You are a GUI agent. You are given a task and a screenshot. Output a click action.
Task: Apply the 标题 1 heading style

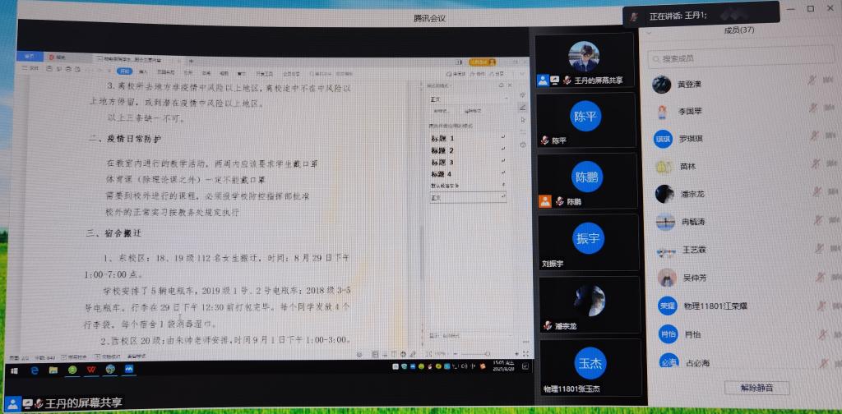pos(442,139)
